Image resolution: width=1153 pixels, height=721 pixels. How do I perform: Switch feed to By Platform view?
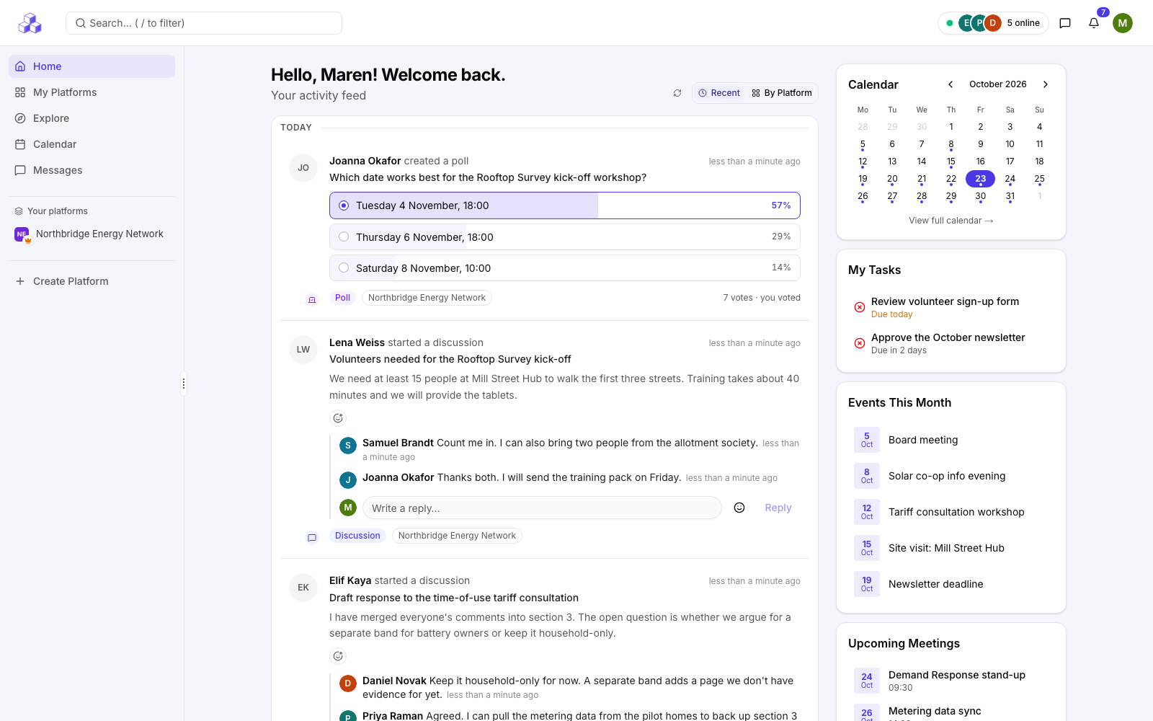781,93
